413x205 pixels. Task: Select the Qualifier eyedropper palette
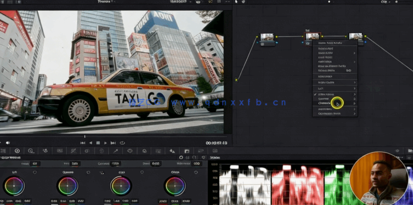tap(116, 151)
